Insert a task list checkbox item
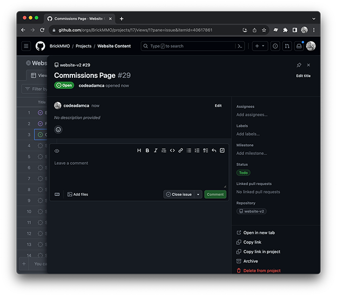Image resolution: width=337 pixels, height=296 pixels. coord(206,151)
